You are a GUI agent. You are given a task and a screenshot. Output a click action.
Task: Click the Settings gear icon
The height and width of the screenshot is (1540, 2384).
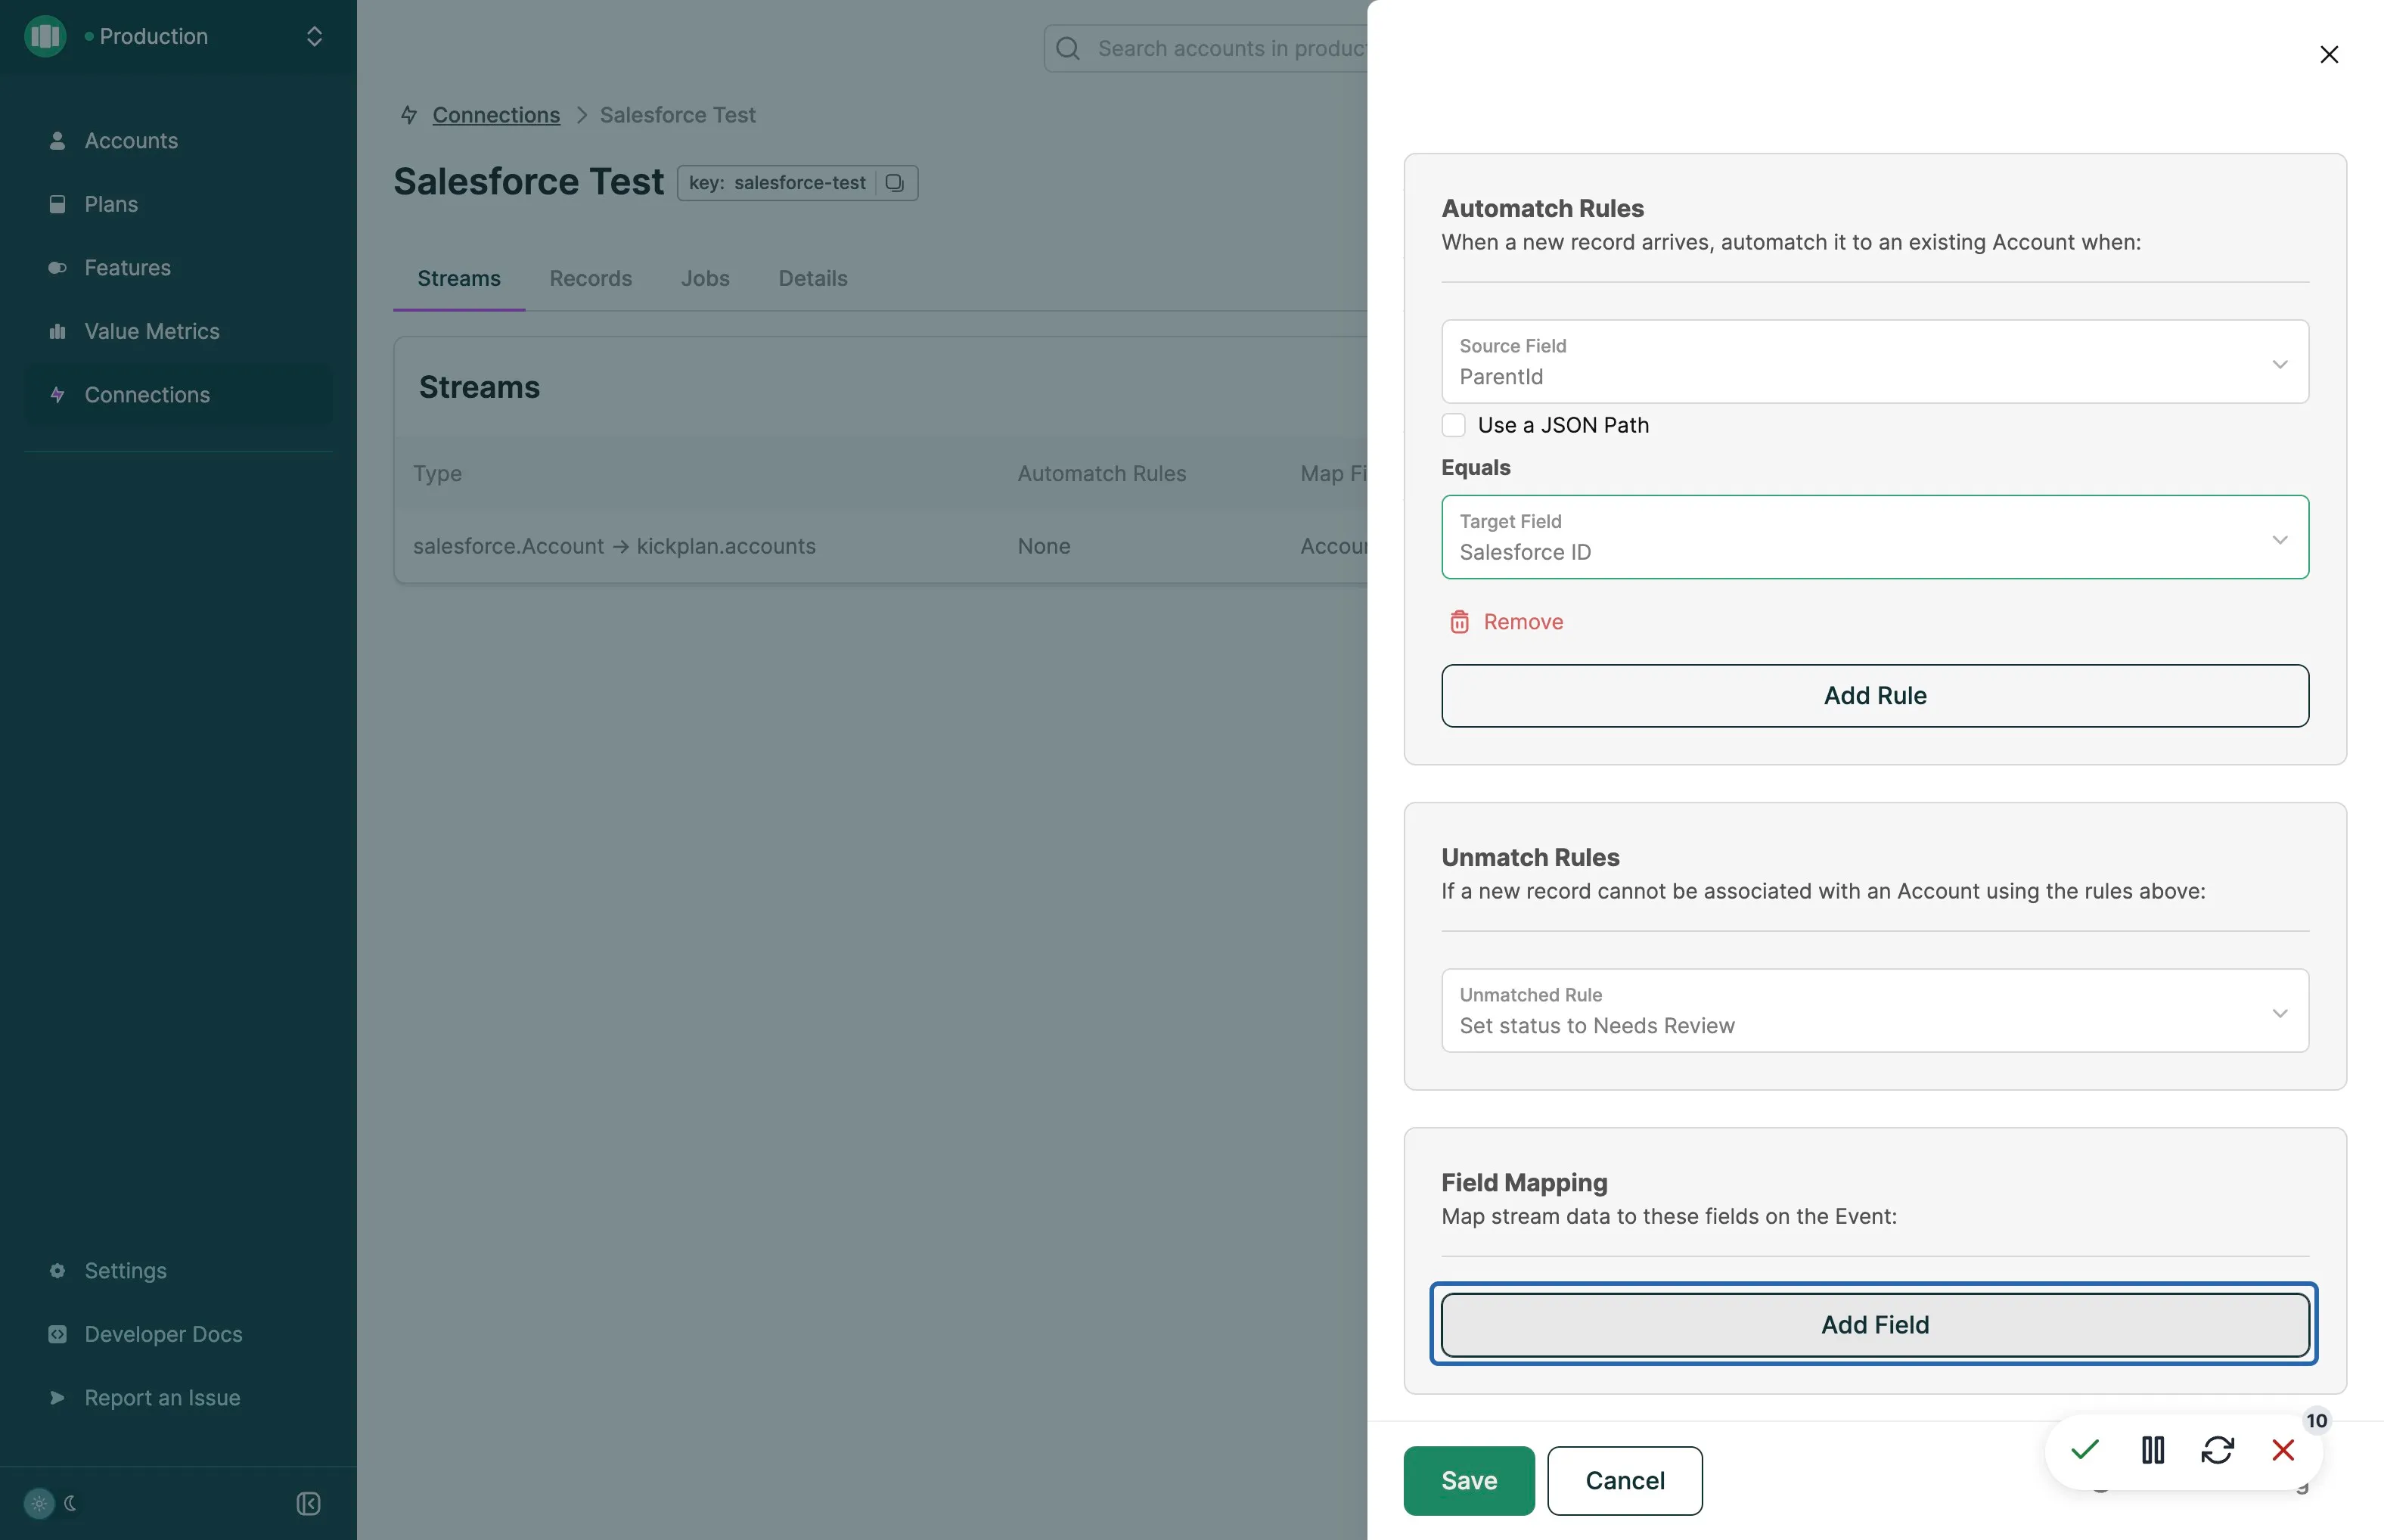[57, 1271]
